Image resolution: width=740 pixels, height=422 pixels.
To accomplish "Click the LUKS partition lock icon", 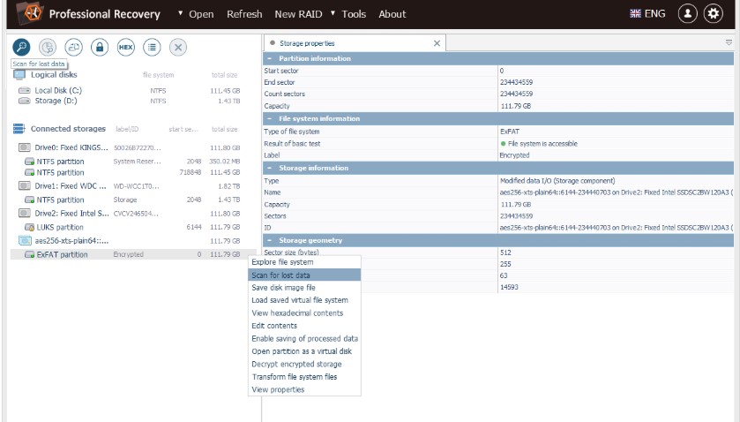I will [29, 227].
